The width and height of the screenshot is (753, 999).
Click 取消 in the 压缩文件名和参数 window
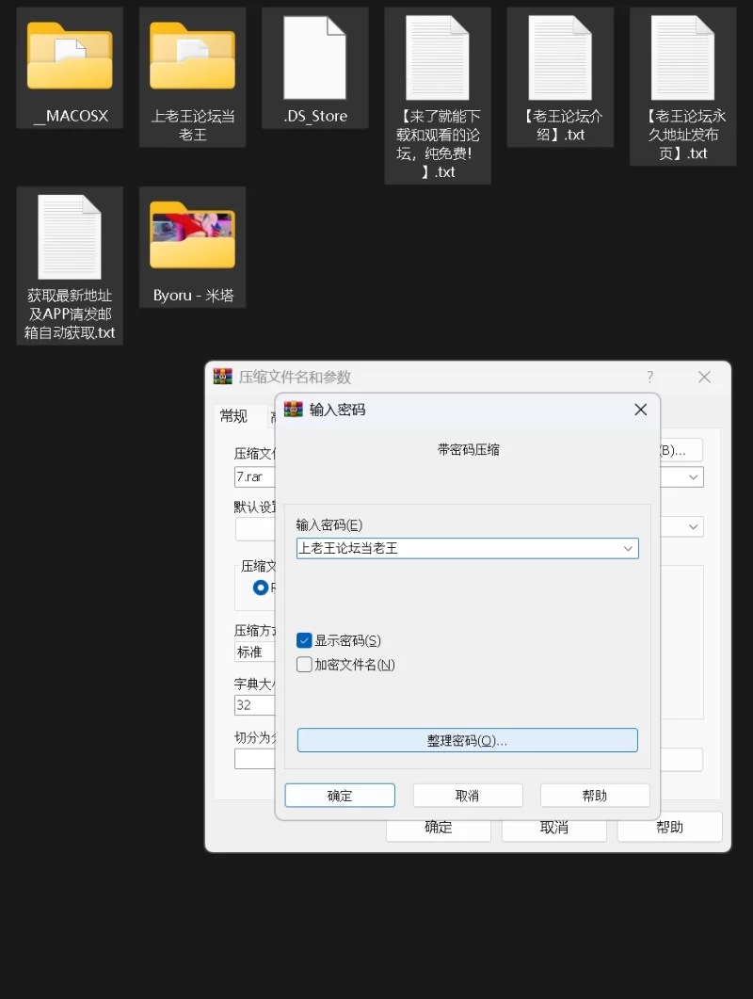pos(554,827)
